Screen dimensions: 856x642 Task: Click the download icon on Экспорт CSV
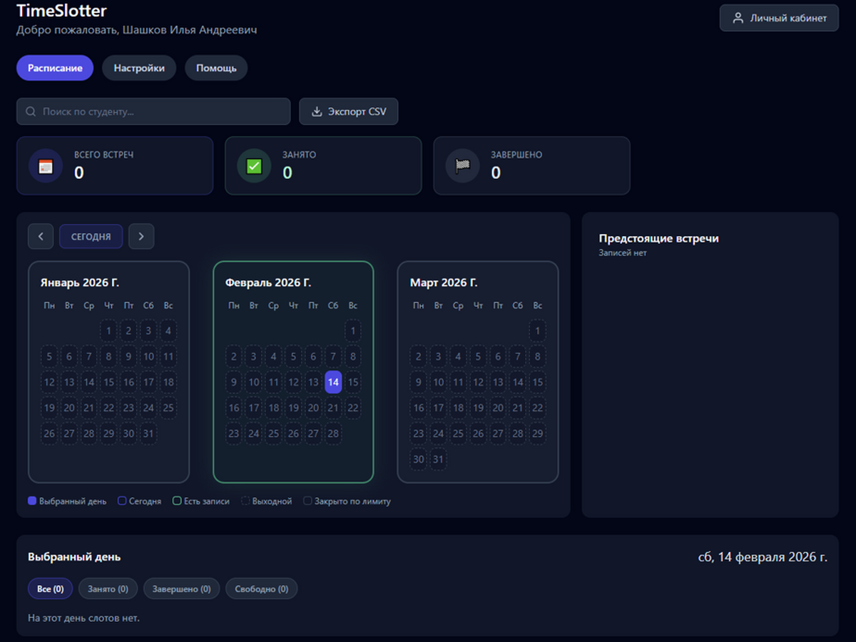(x=317, y=112)
